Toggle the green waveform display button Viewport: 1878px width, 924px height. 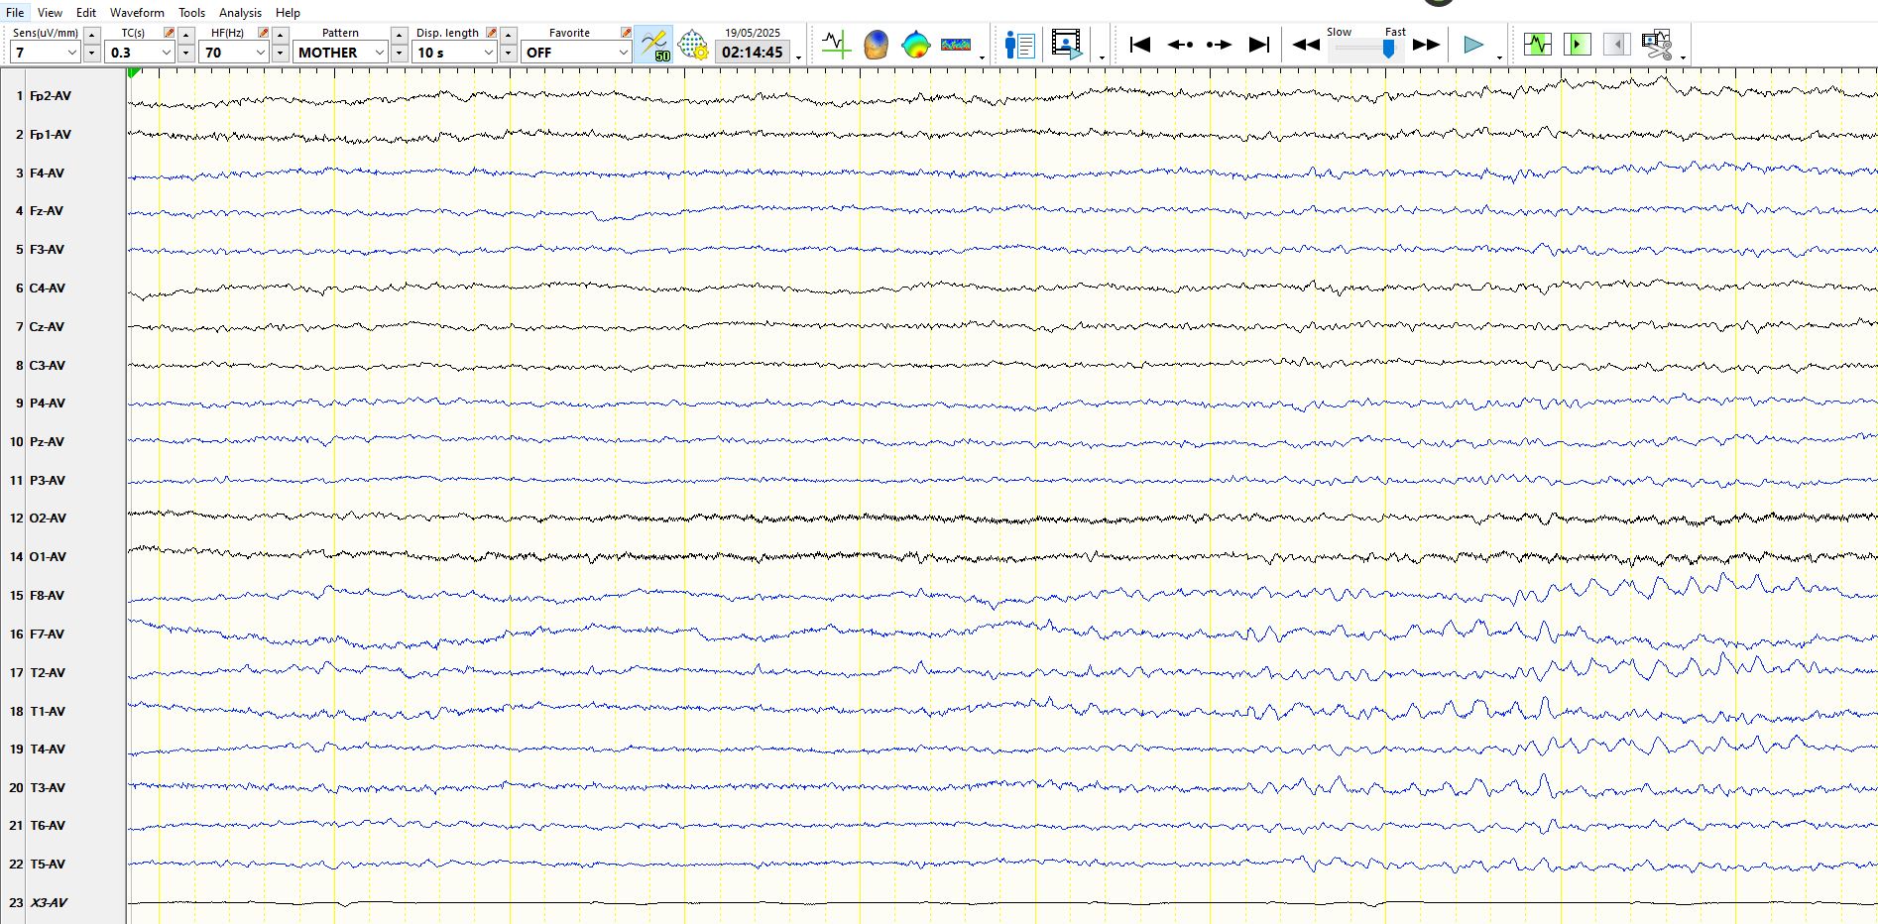1538,45
